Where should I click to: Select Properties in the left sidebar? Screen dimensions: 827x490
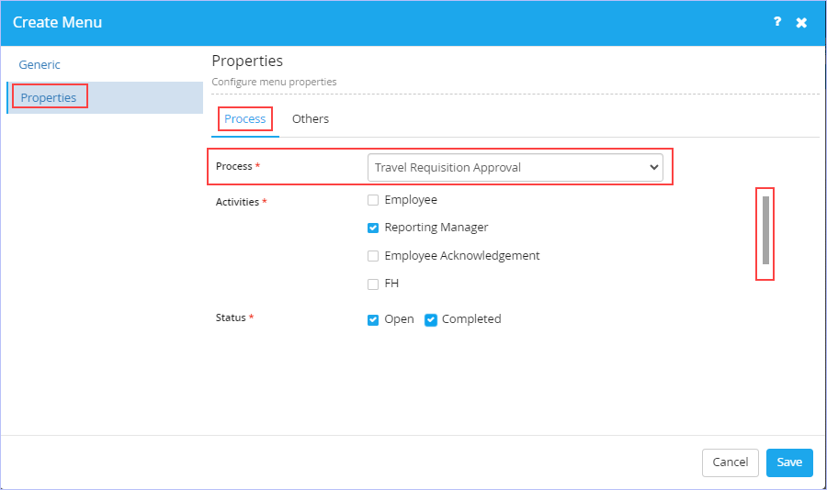[49, 97]
